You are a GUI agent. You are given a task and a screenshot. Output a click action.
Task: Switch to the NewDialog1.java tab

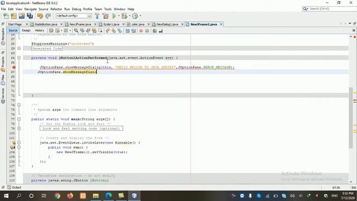pyautogui.click(x=167, y=24)
